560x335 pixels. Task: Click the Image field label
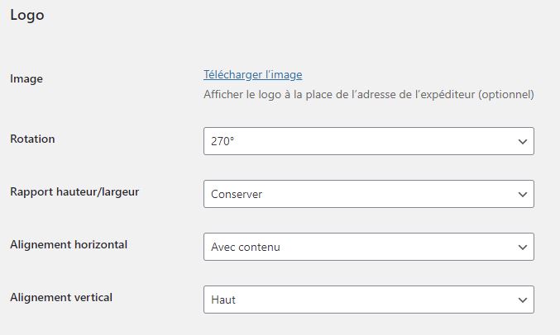coord(26,78)
